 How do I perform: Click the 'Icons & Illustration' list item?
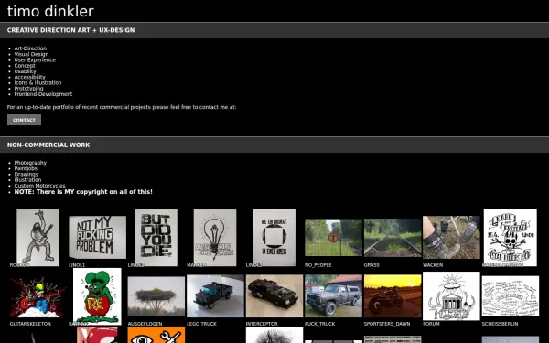38,82
